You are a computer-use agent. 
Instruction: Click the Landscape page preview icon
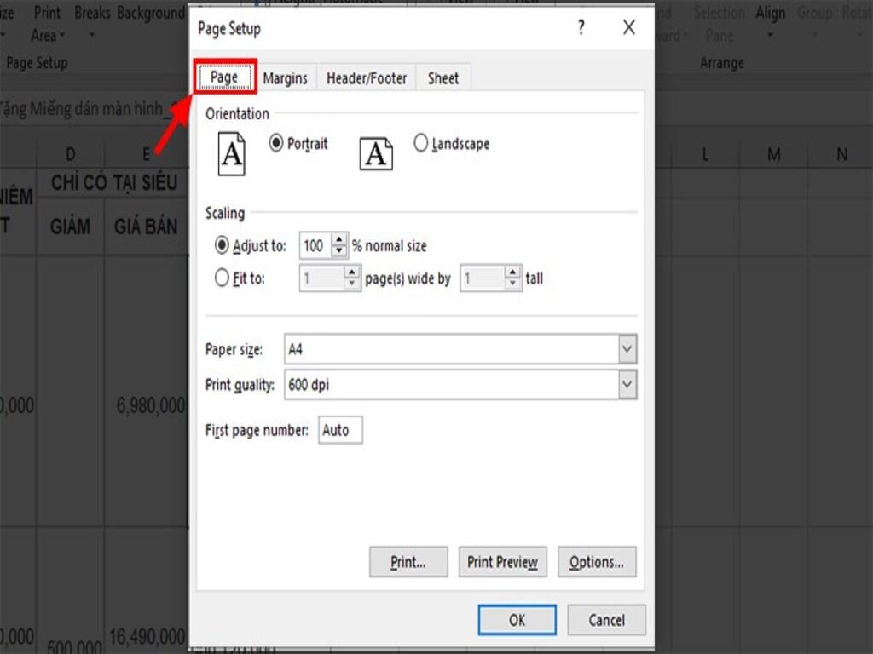pyautogui.click(x=376, y=153)
